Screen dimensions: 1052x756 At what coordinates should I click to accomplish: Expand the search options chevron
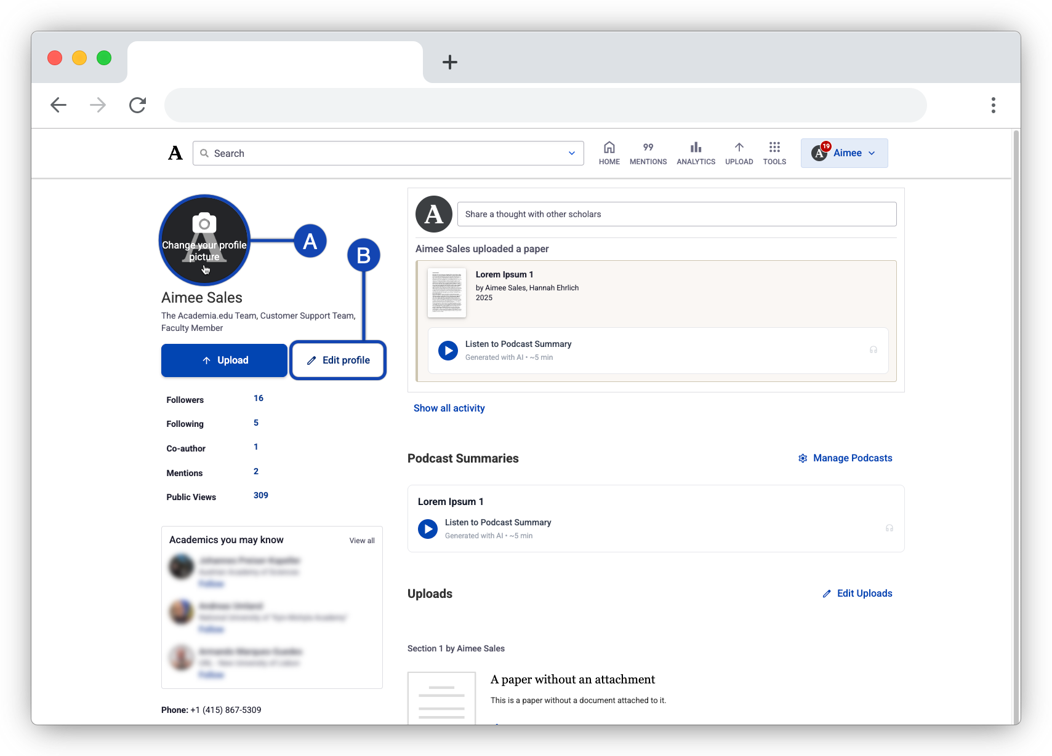[571, 153]
